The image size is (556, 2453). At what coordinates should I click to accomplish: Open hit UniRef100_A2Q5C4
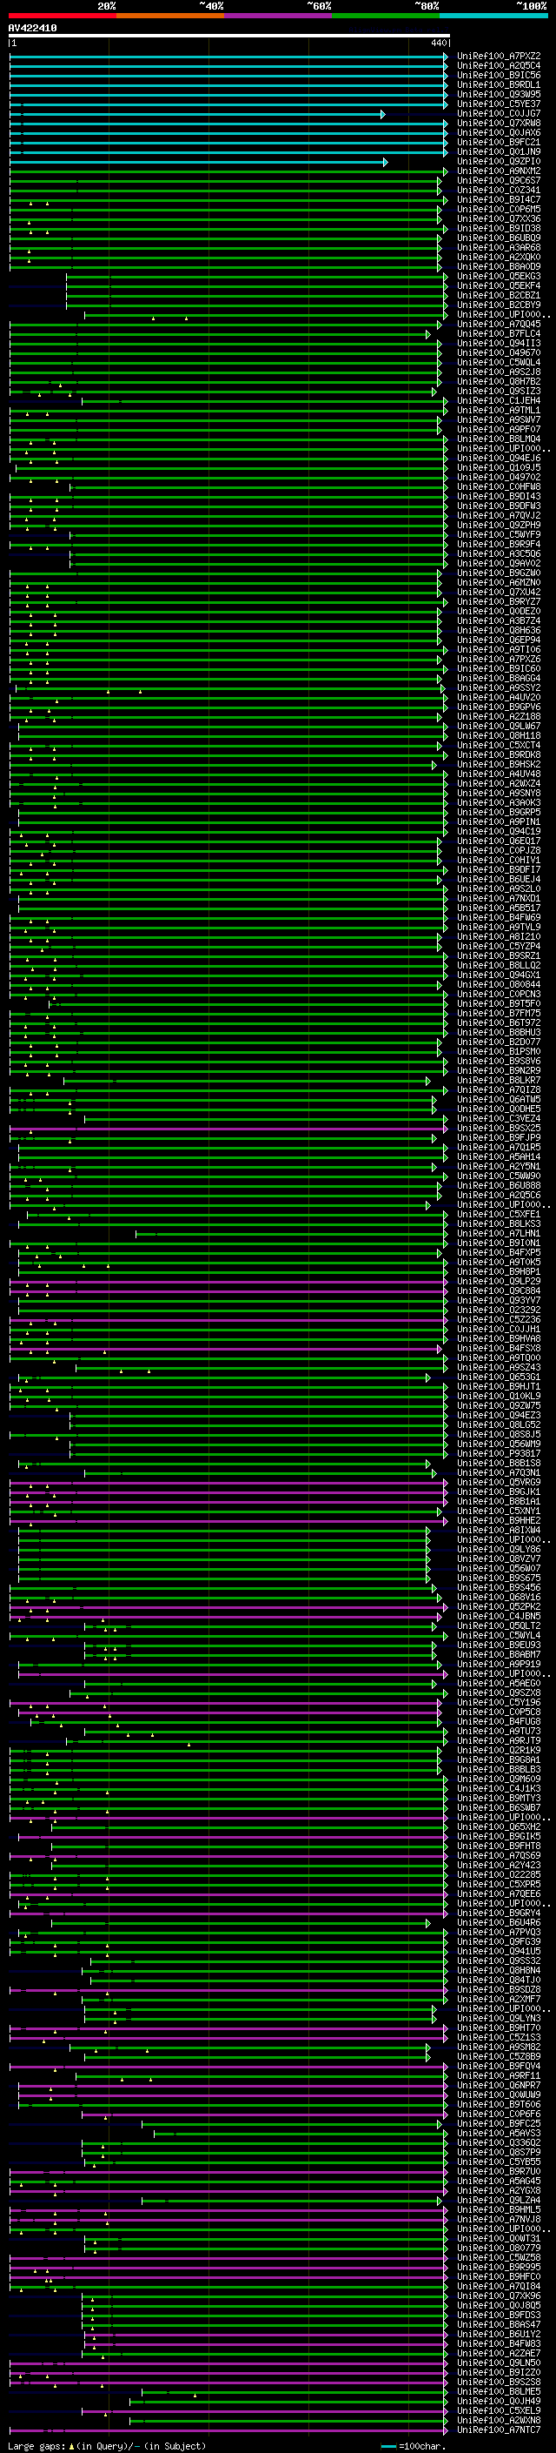point(499,66)
